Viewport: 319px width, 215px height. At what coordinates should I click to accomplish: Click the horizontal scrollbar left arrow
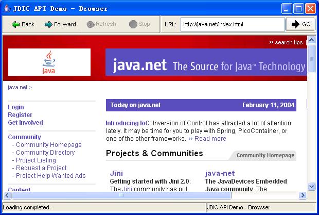tap(7, 195)
